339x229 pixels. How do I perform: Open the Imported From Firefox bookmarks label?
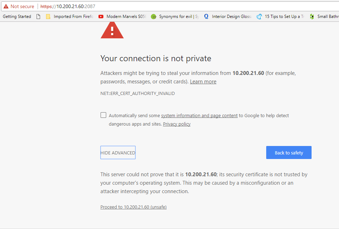[x=73, y=17]
